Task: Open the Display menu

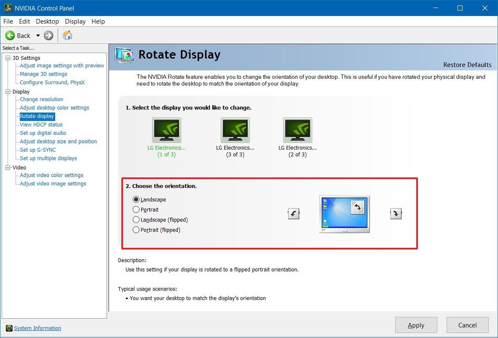Action: (75, 21)
